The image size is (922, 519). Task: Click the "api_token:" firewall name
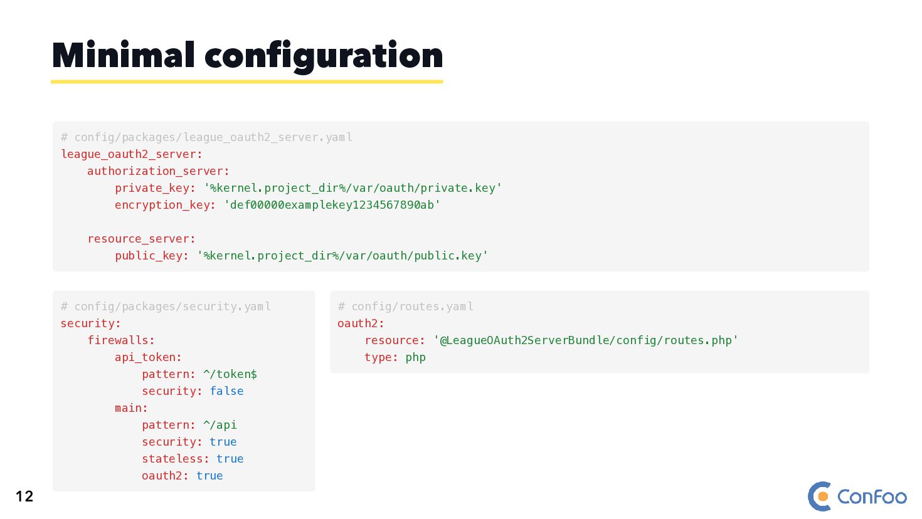pyautogui.click(x=148, y=357)
